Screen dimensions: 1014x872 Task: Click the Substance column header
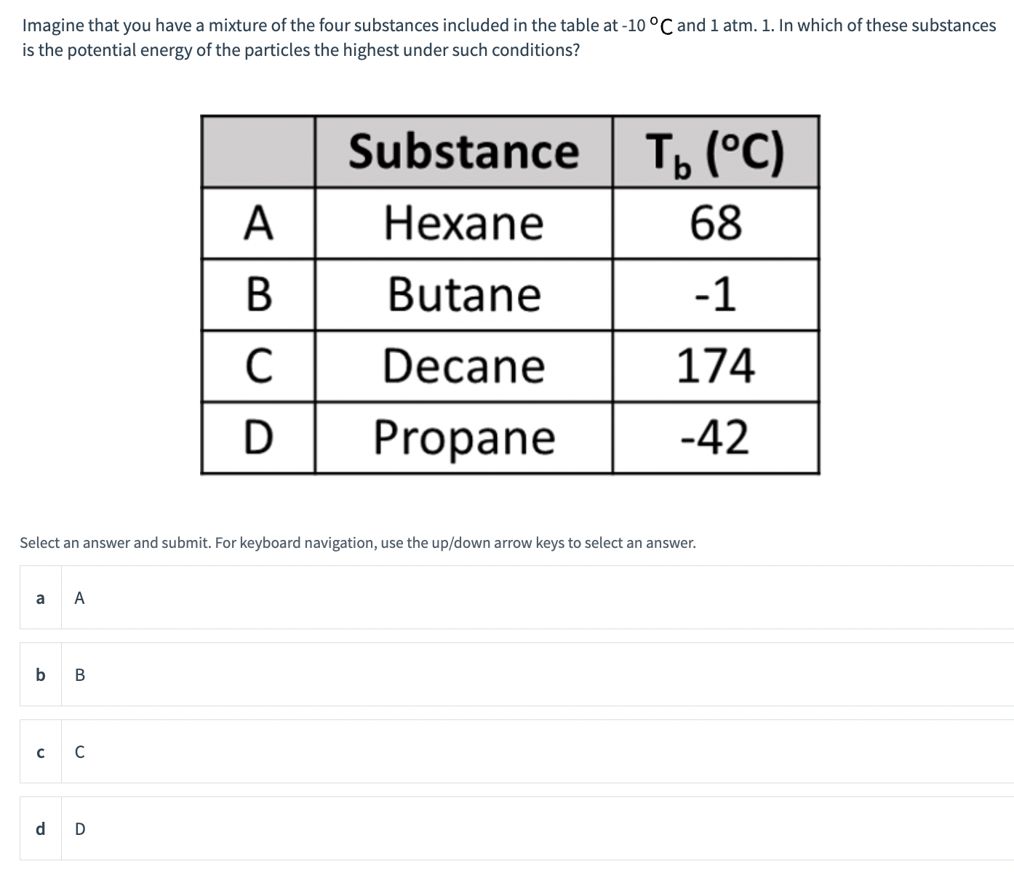click(464, 151)
